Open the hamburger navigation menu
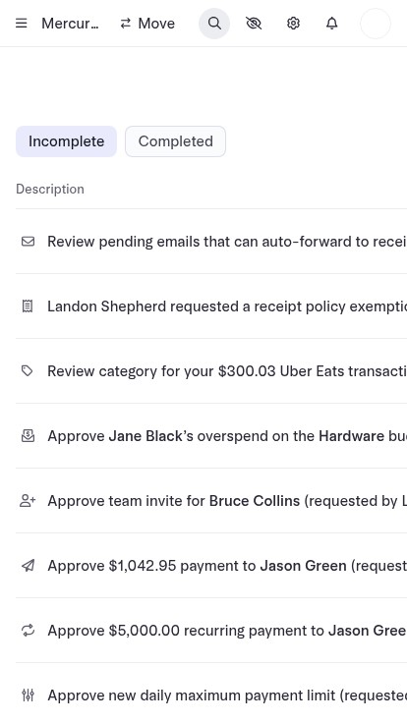The width and height of the screenshot is (407, 723). 22,23
